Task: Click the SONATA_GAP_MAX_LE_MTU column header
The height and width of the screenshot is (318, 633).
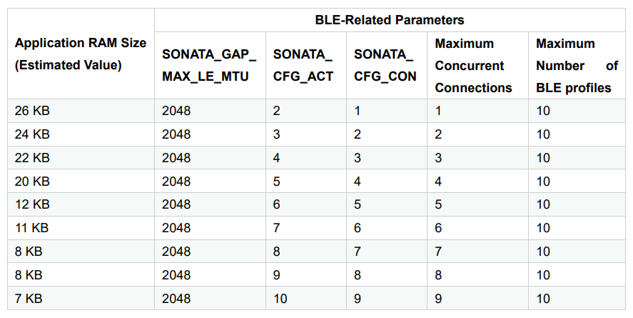Action: point(210,65)
